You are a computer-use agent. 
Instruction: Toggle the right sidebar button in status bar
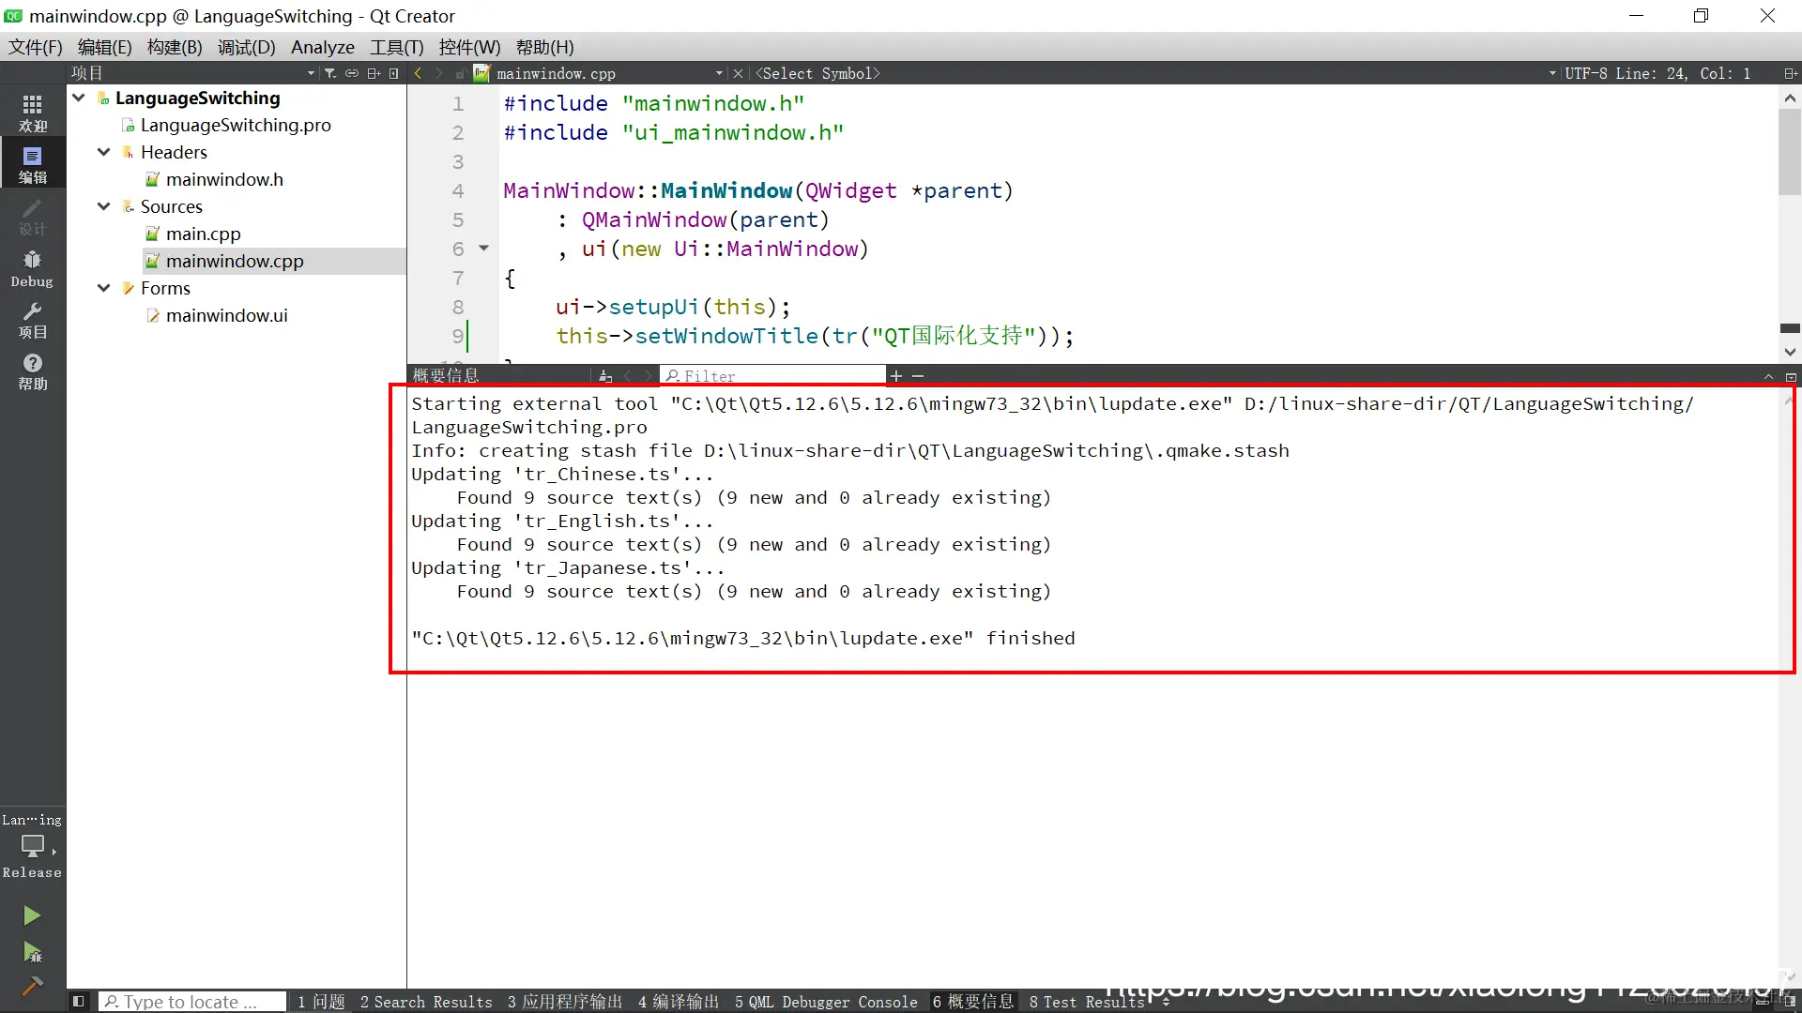[x=1789, y=1002]
